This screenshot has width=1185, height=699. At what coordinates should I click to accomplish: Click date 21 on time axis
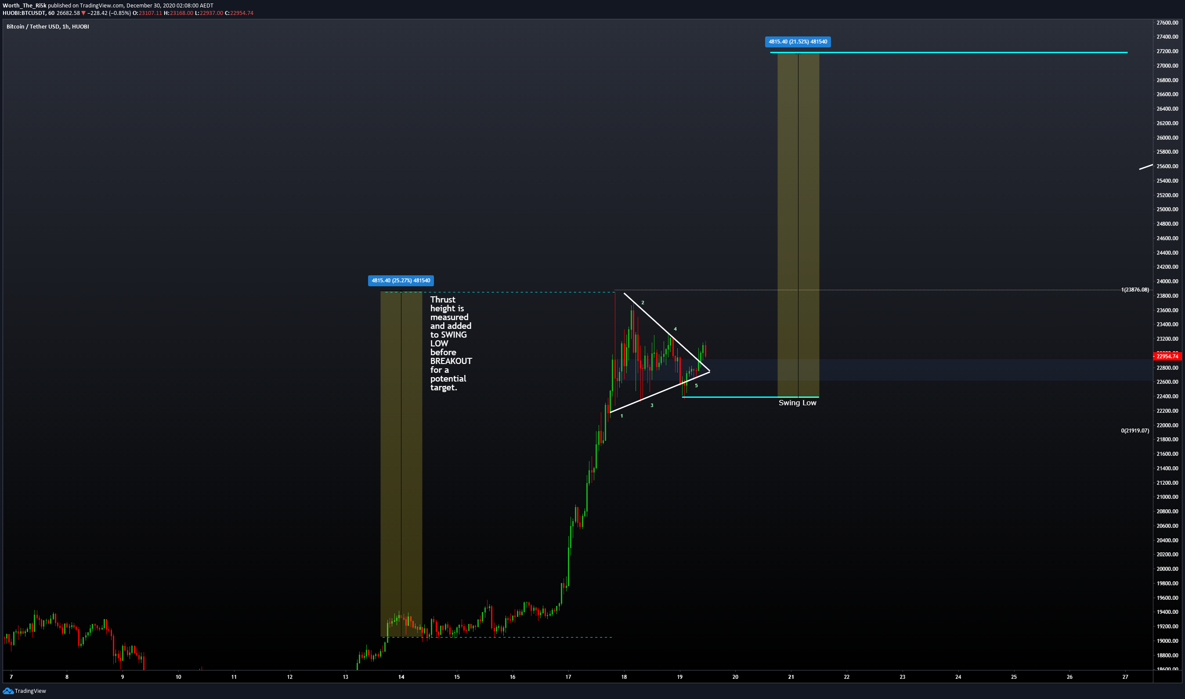(791, 677)
